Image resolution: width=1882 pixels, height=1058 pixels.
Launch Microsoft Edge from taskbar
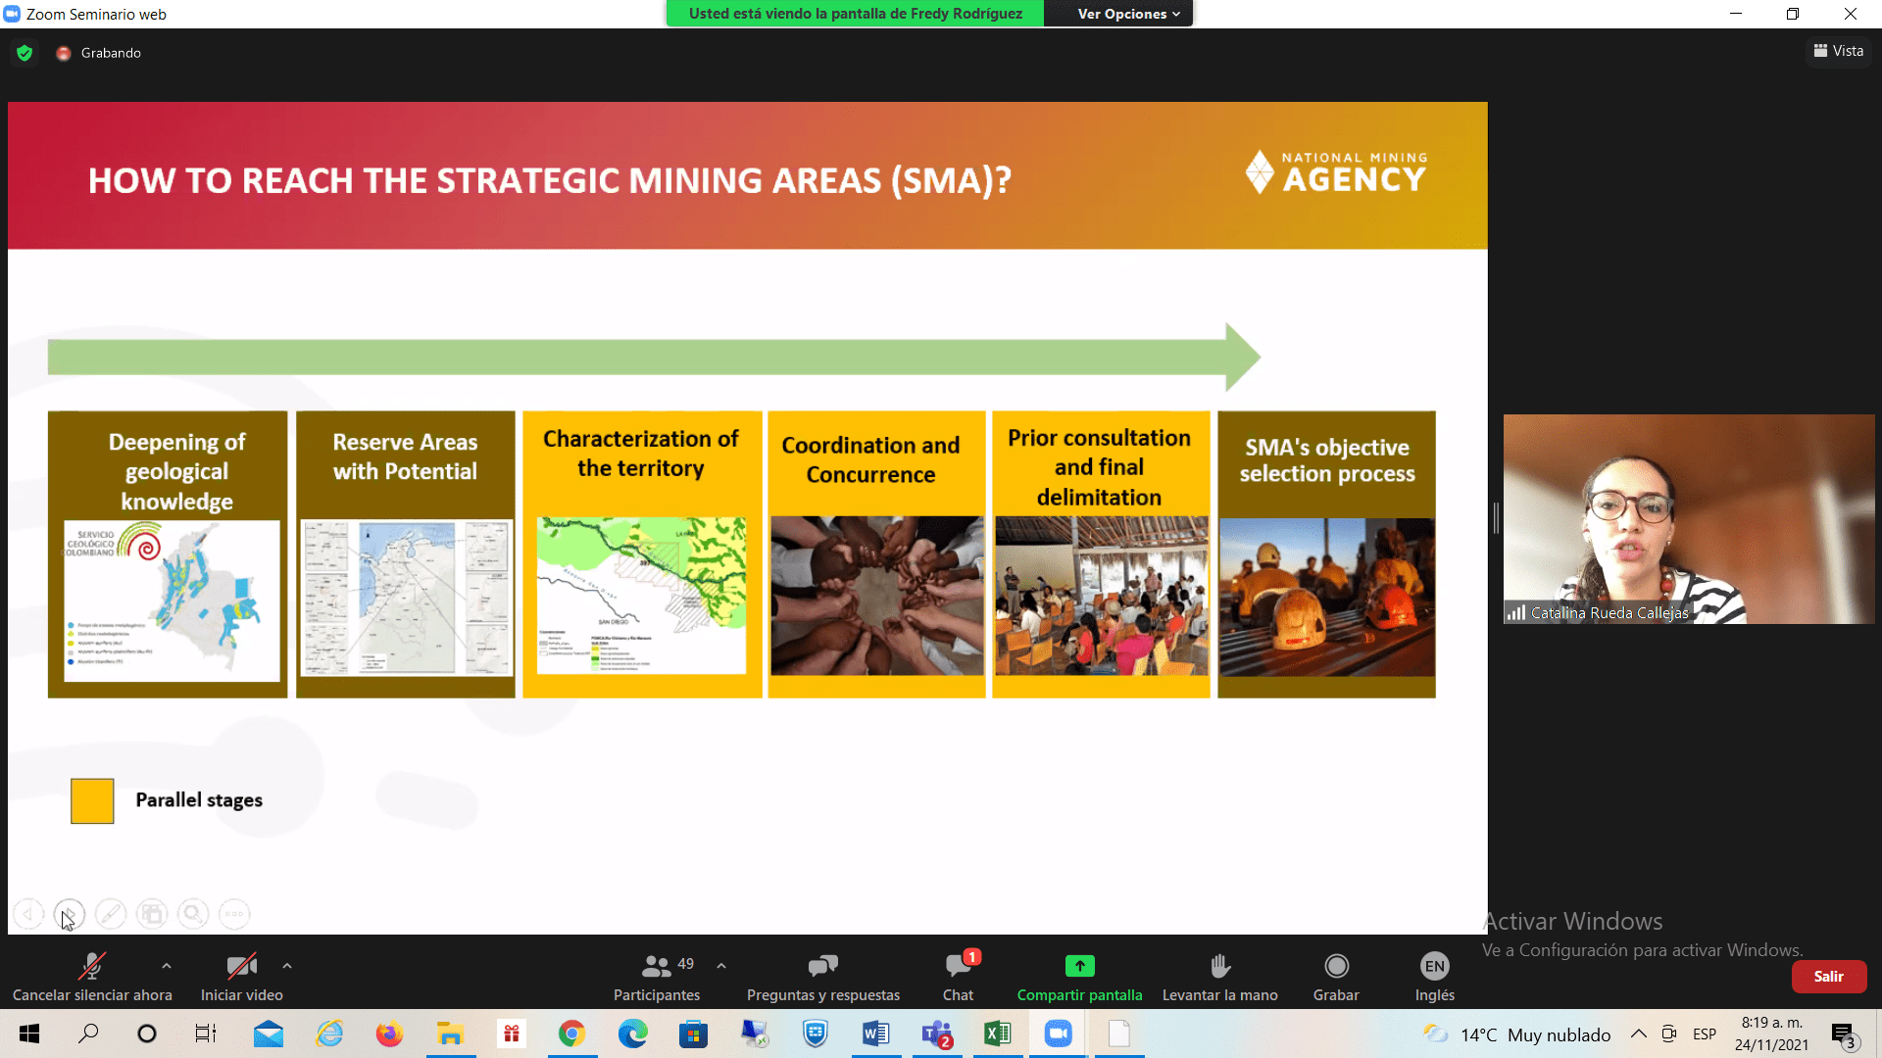(x=632, y=1034)
